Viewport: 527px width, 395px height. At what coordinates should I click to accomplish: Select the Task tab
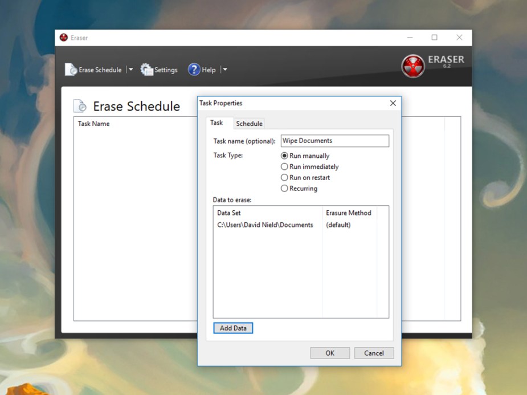click(x=216, y=123)
